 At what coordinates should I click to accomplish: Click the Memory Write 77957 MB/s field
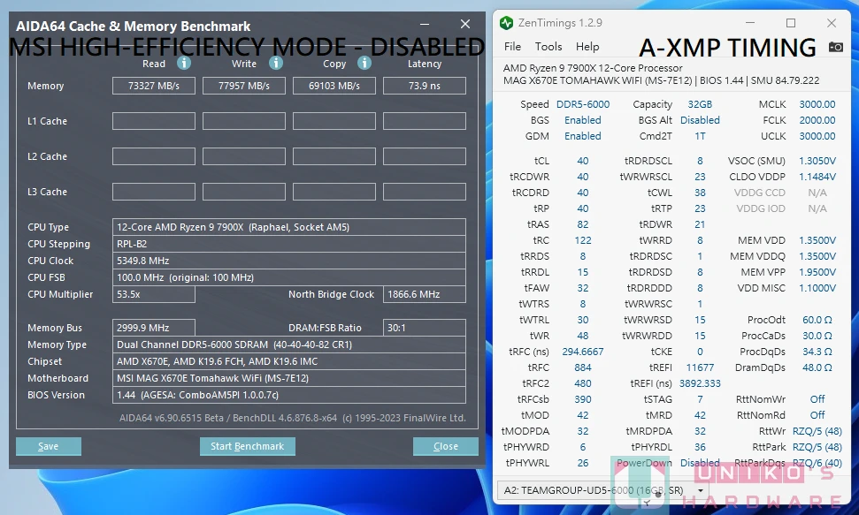pos(244,86)
